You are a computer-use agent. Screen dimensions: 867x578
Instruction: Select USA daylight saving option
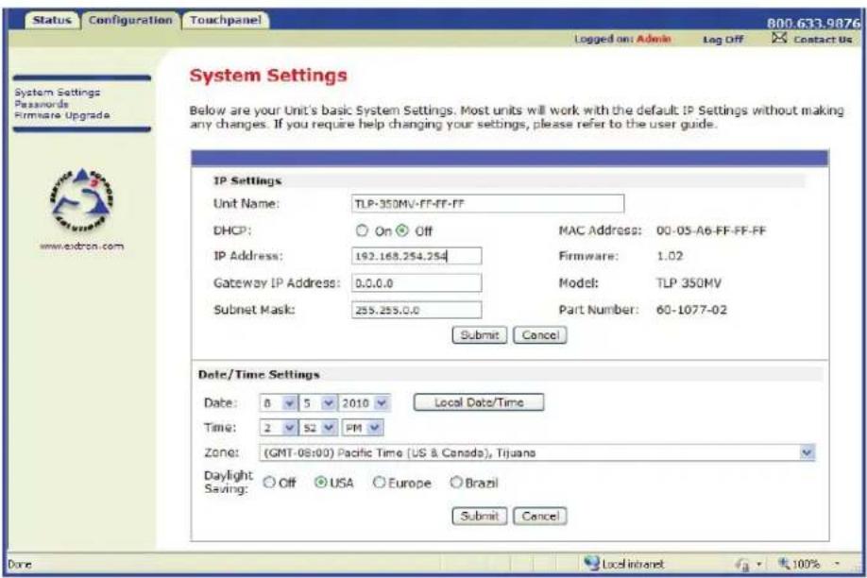pyautogui.click(x=320, y=483)
